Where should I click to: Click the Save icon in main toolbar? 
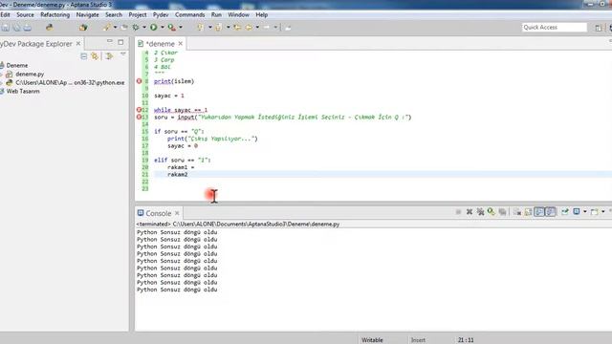[6, 28]
